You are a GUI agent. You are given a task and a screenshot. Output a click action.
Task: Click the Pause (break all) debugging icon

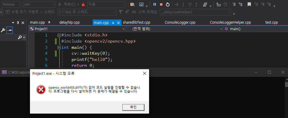[155, 4]
